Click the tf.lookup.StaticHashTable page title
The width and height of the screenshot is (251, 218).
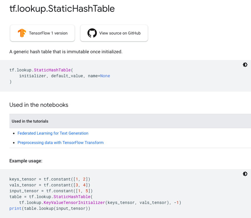(62, 9)
